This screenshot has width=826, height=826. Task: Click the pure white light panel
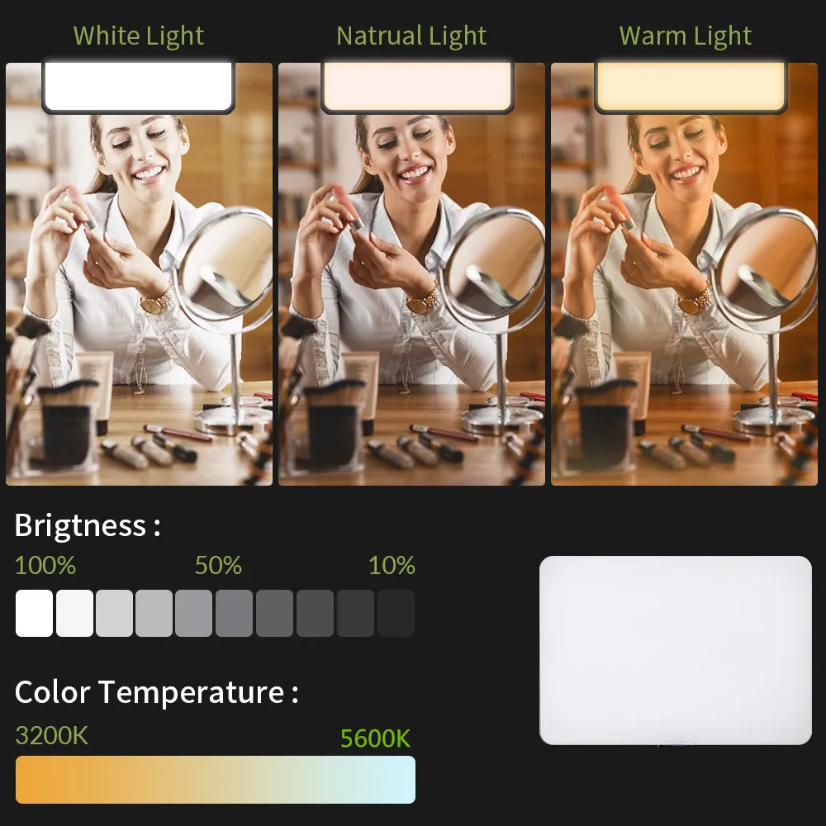click(x=139, y=86)
